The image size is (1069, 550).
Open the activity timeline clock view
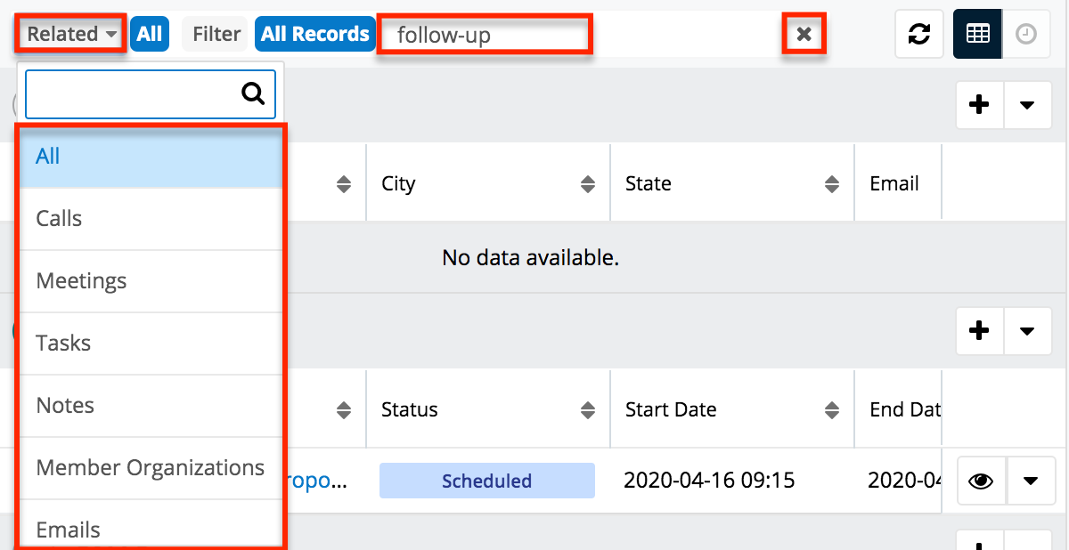1025,34
